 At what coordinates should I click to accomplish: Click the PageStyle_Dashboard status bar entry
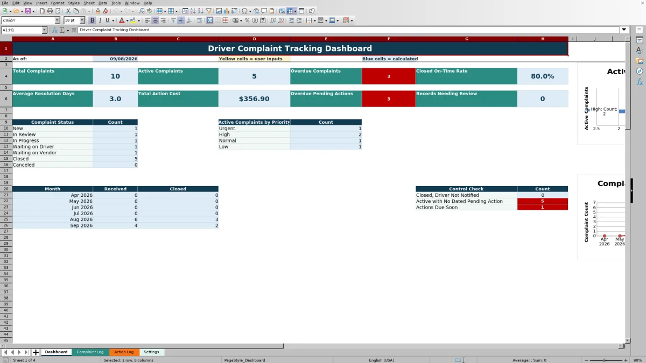244,360
